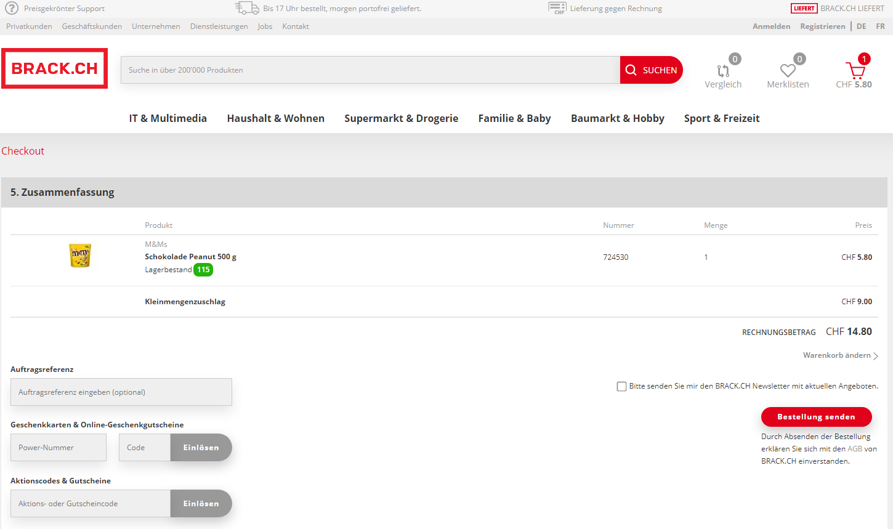Click the Merklisten label
Image resolution: width=893 pixels, height=529 pixels.
point(788,84)
